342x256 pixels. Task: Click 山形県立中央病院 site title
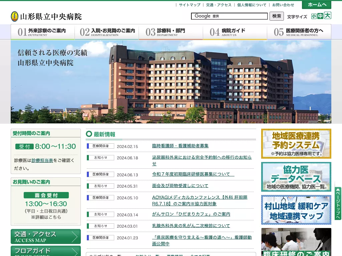click(51, 17)
